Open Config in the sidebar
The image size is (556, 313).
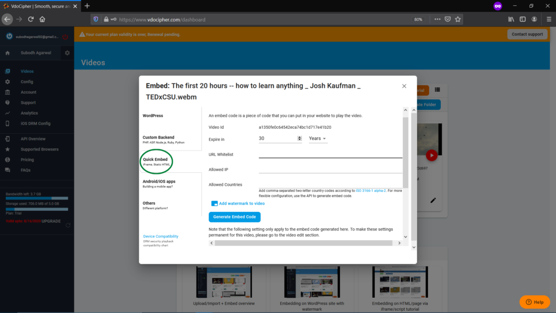coord(27,82)
